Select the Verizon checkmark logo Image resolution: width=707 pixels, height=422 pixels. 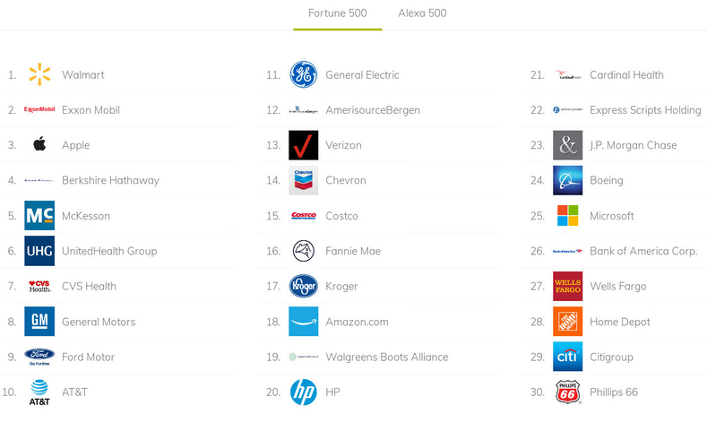point(304,145)
